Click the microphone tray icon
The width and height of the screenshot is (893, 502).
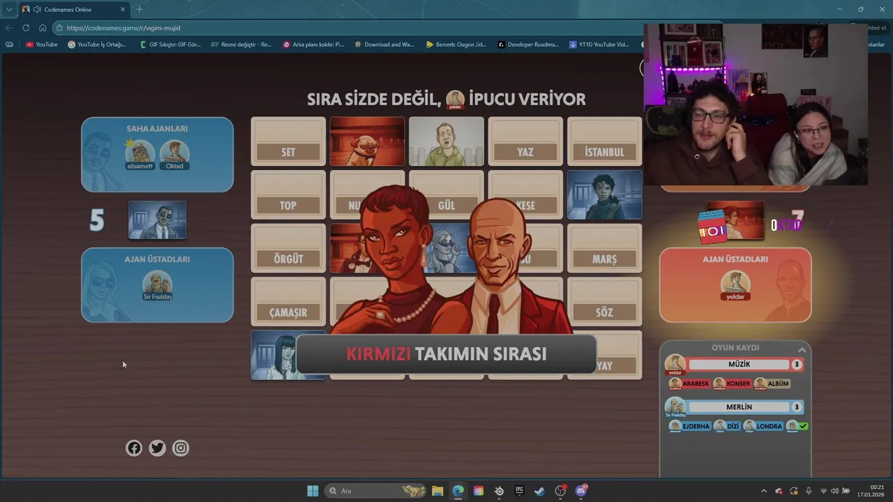pyautogui.click(x=809, y=491)
